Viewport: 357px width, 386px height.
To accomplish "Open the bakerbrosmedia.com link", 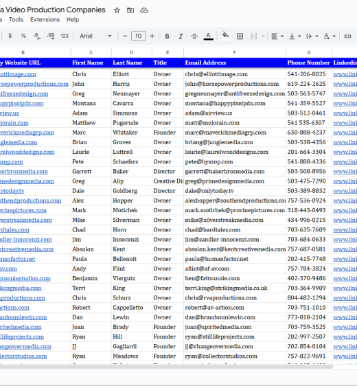I will [24, 172].
